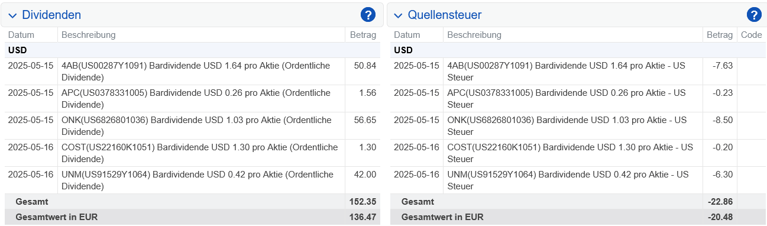Image resolution: width=767 pixels, height=226 pixels.
Task: Open help icon for Quellensteuer section
Action: (754, 15)
